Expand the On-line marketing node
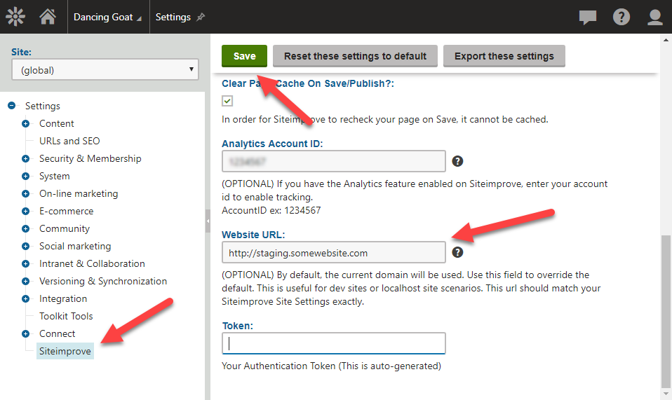The height and width of the screenshot is (400, 672). tap(26, 194)
